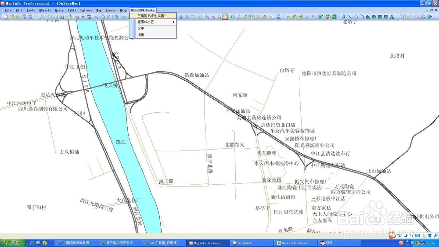
Task: Switch to GPS工具箱 taskbar window
Action: pyautogui.click(x=163, y=243)
